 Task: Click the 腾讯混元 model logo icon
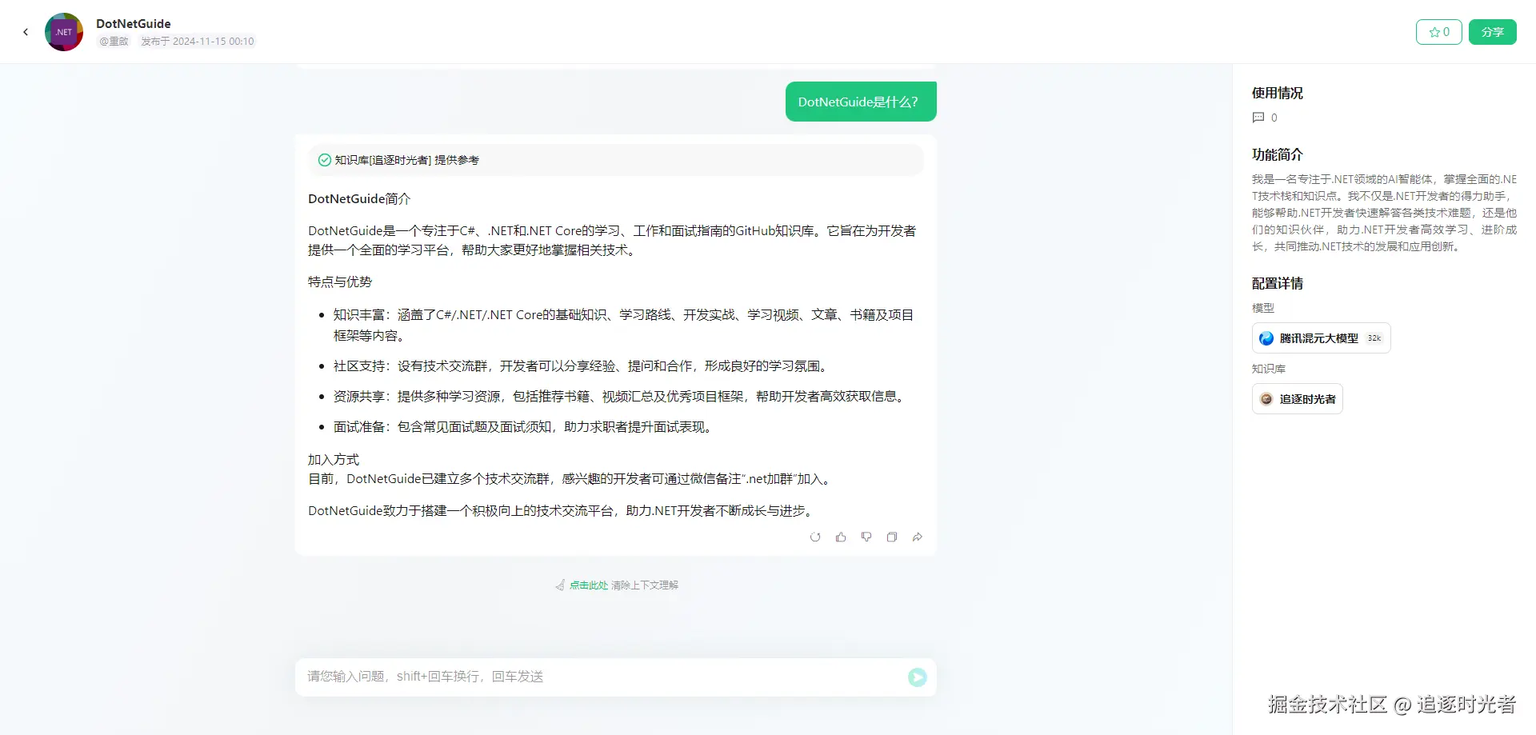tap(1266, 338)
